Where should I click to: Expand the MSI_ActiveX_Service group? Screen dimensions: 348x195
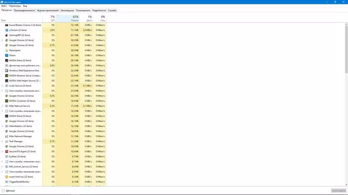click(x=2, y=167)
